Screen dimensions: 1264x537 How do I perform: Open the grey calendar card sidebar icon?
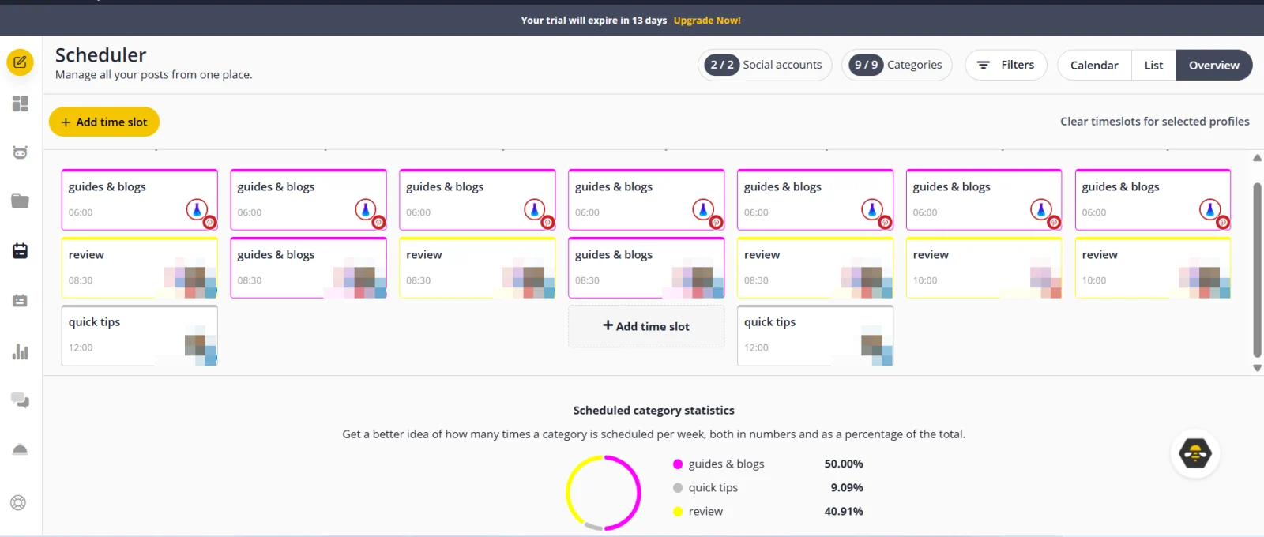pos(21,300)
